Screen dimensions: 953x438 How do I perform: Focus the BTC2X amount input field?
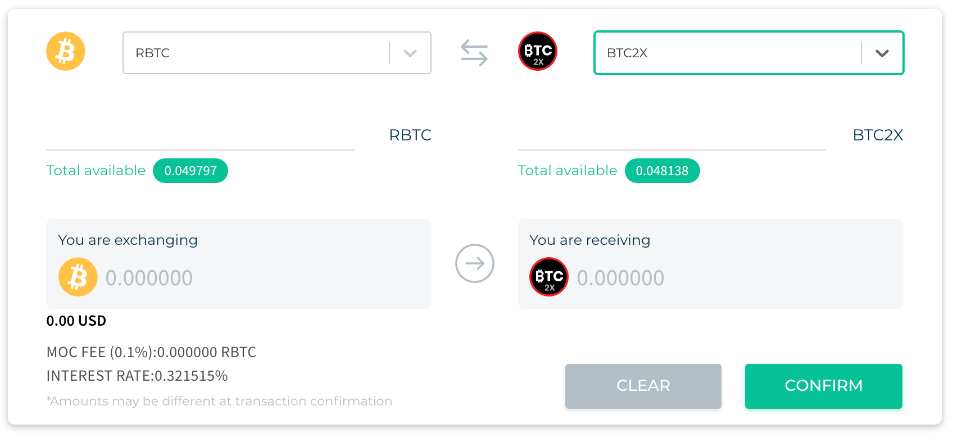[672, 135]
